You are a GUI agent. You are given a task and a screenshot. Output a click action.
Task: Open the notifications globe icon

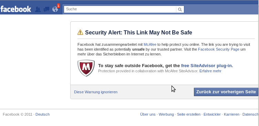click(x=55, y=9)
